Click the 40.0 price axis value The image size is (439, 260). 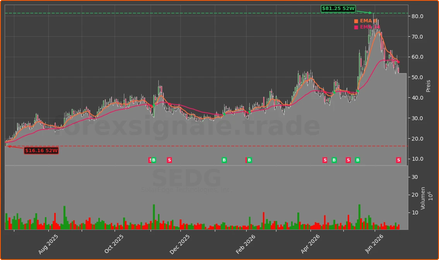[x=417, y=98]
